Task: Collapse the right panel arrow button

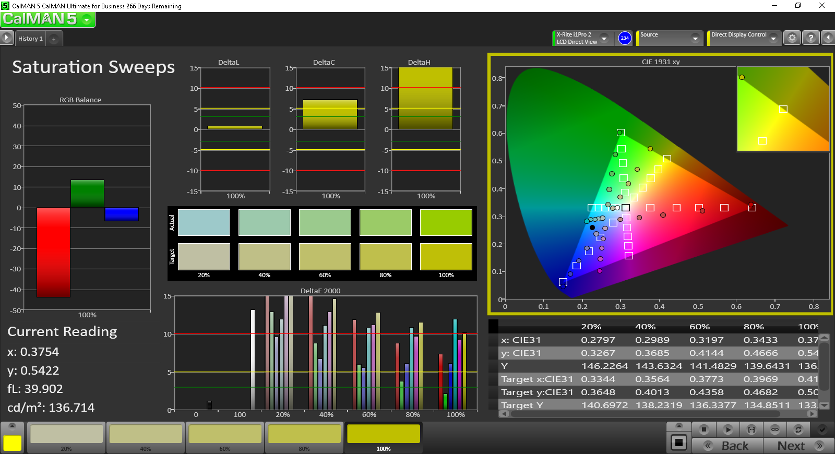Action: (x=828, y=38)
